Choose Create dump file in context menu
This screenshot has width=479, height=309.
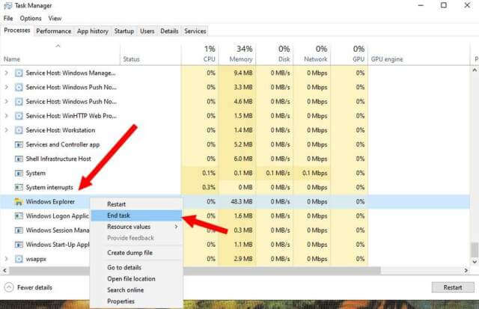point(136,253)
